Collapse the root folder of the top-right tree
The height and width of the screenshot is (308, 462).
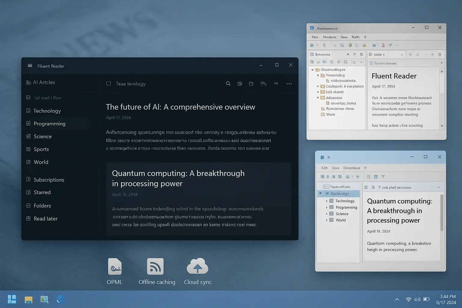click(313, 70)
